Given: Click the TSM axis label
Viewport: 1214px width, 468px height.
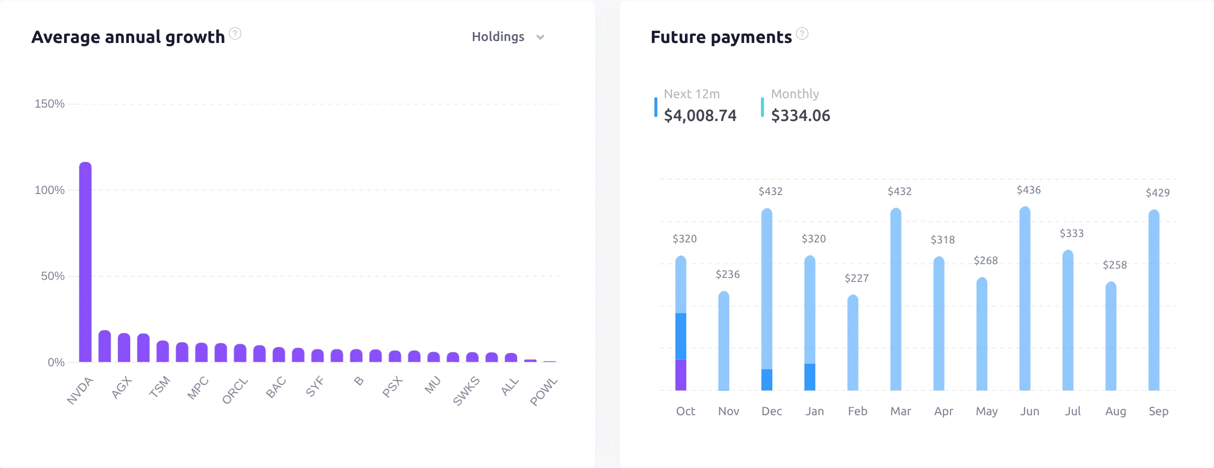Looking at the screenshot, I should tap(159, 387).
